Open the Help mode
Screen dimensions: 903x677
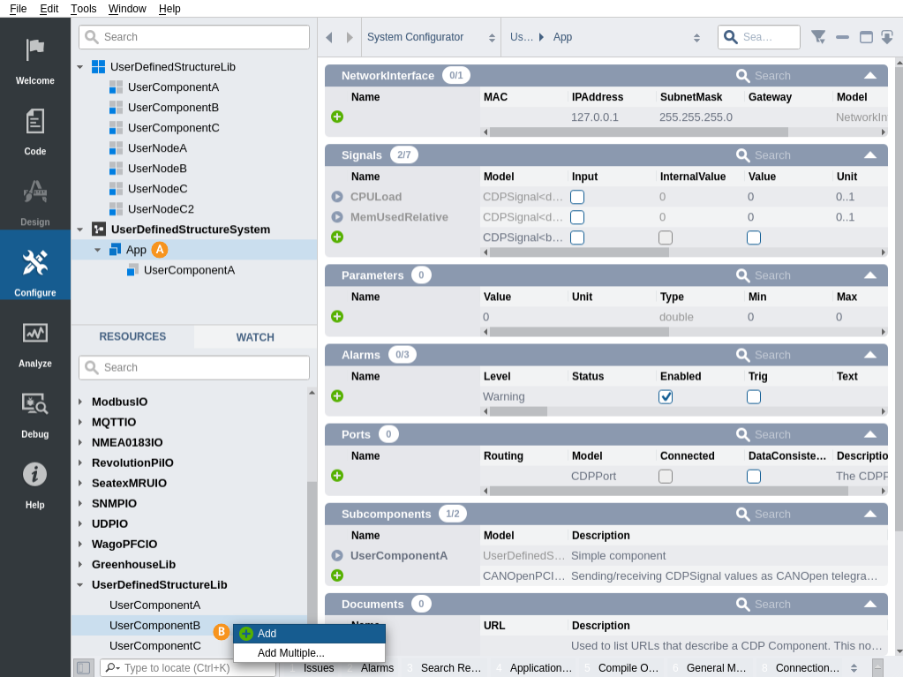(34, 482)
